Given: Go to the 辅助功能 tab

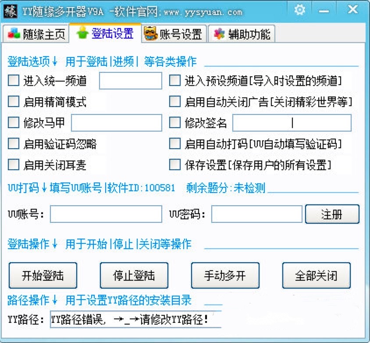Looking at the screenshot, I should (242, 34).
